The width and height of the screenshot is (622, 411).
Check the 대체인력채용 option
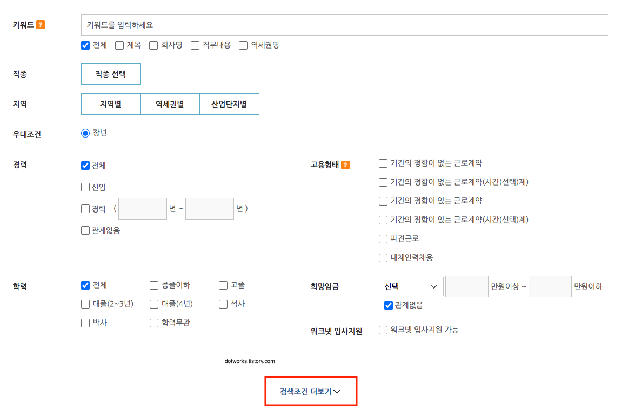pos(383,257)
